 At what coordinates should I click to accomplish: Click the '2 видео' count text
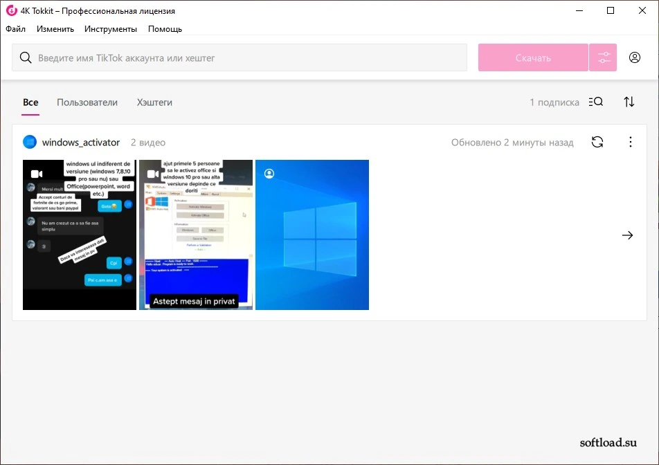coord(148,143)
